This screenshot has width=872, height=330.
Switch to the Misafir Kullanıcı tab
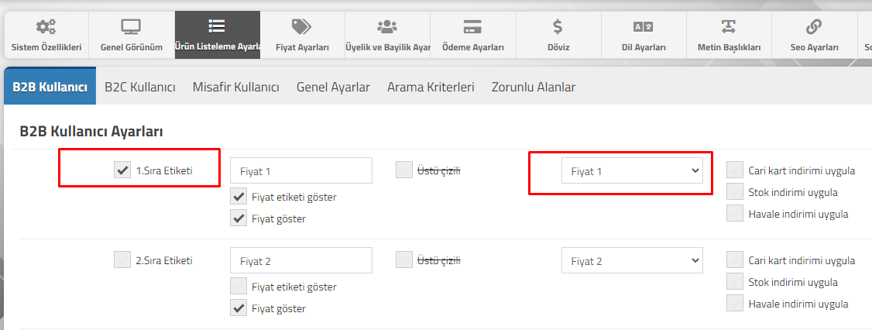tap(235, 88)
